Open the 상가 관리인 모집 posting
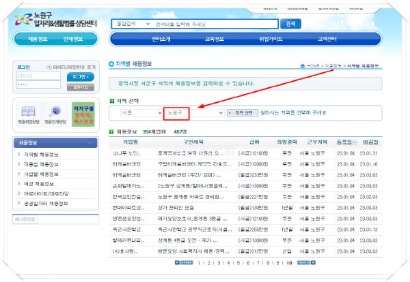Viewport: 410px width, 282px height. coord(176,208)
